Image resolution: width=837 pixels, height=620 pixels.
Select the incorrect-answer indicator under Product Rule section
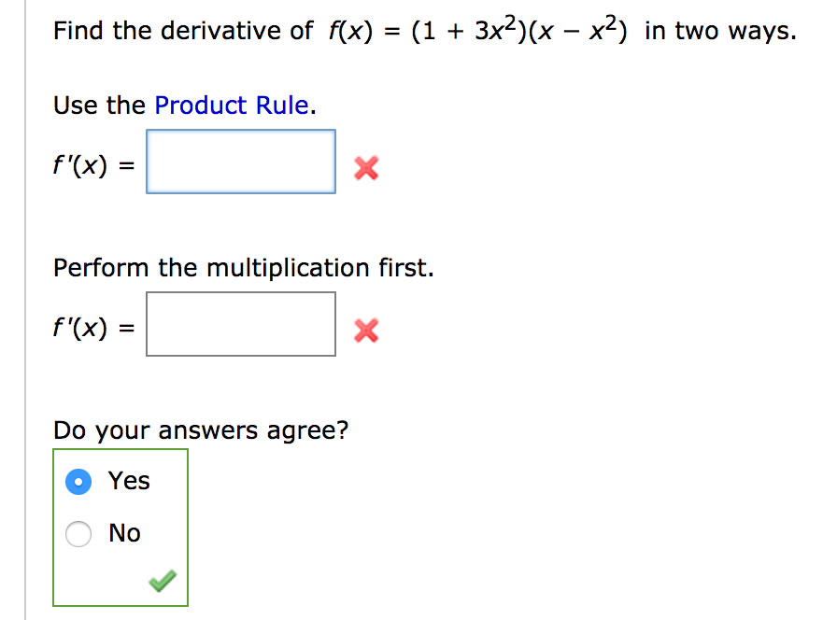pyautogui.click(x=365, y=168)
